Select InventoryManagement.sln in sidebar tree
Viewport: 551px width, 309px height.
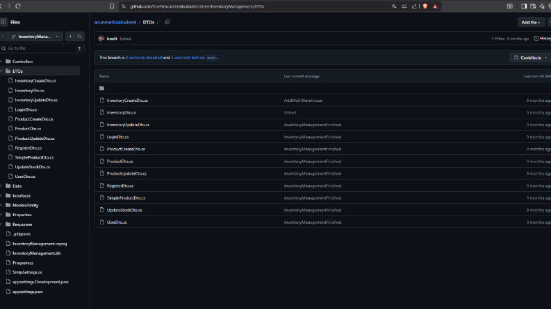click(37, 253)
